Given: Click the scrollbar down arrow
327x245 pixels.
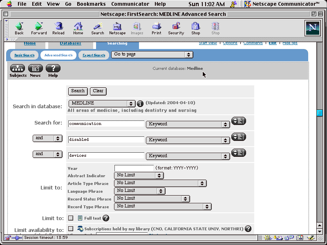Looking at the screenshot, I should (320, 231).
